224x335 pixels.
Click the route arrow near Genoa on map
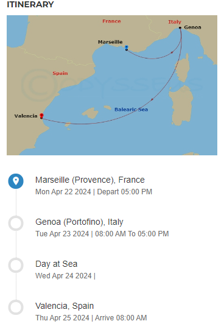tap(172, 52)
